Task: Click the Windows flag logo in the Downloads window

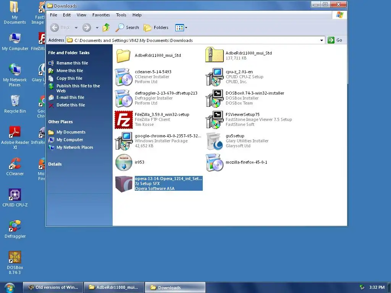Action: point(339,15)
